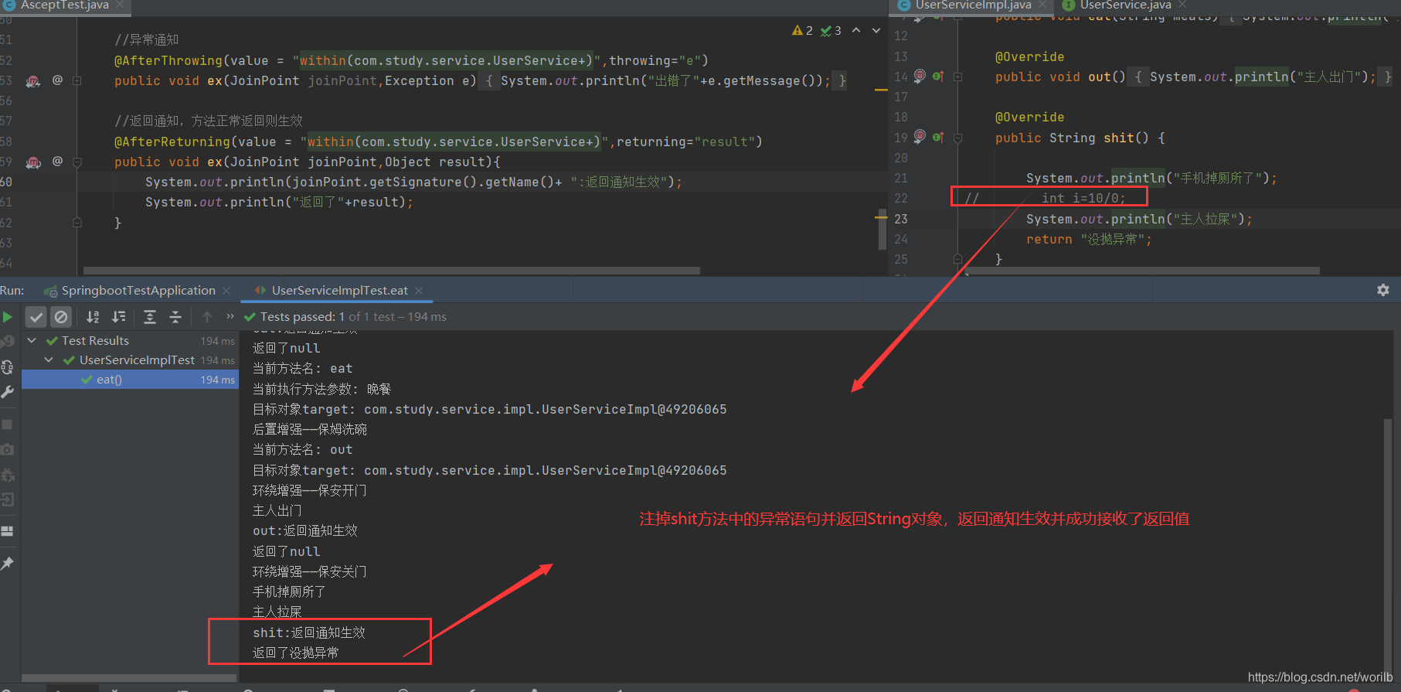
Task: Toggle Show Ignored tests button
Action: [61, 317]
